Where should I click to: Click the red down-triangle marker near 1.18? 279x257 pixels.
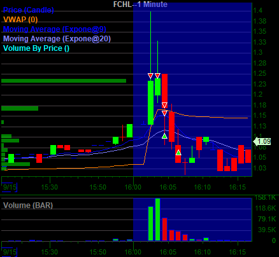click(164, 105)
